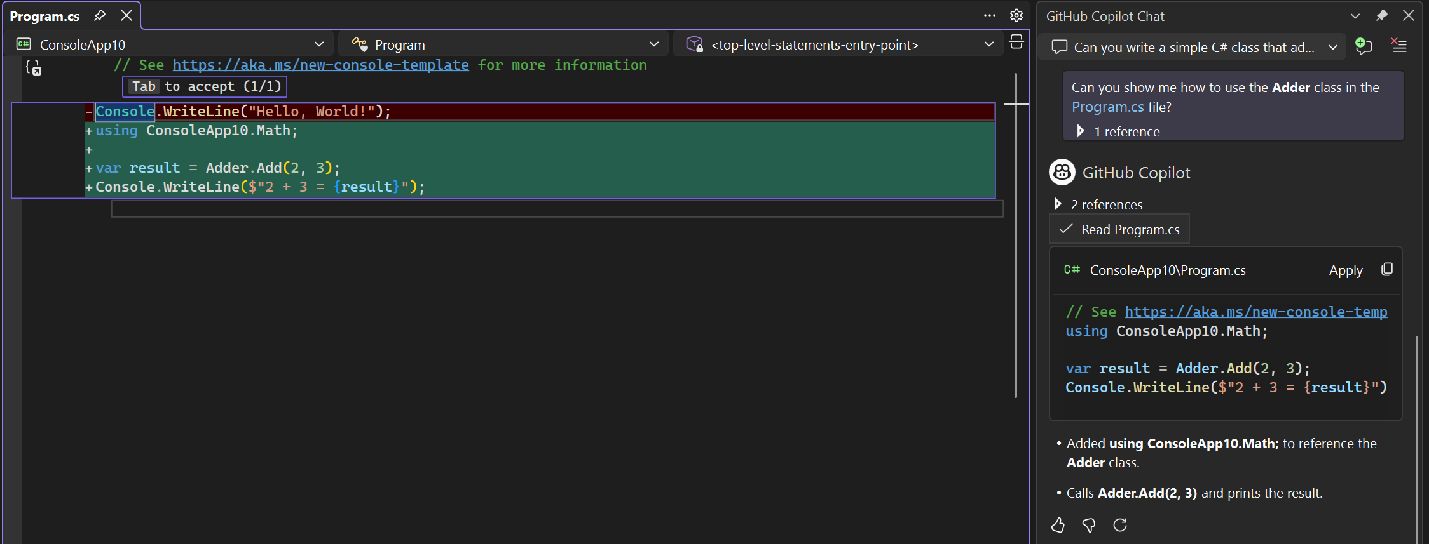Open the editor tab overflow ellipsis menu
This screenshot has height=544, width=1429.
[x=989, y=15]
